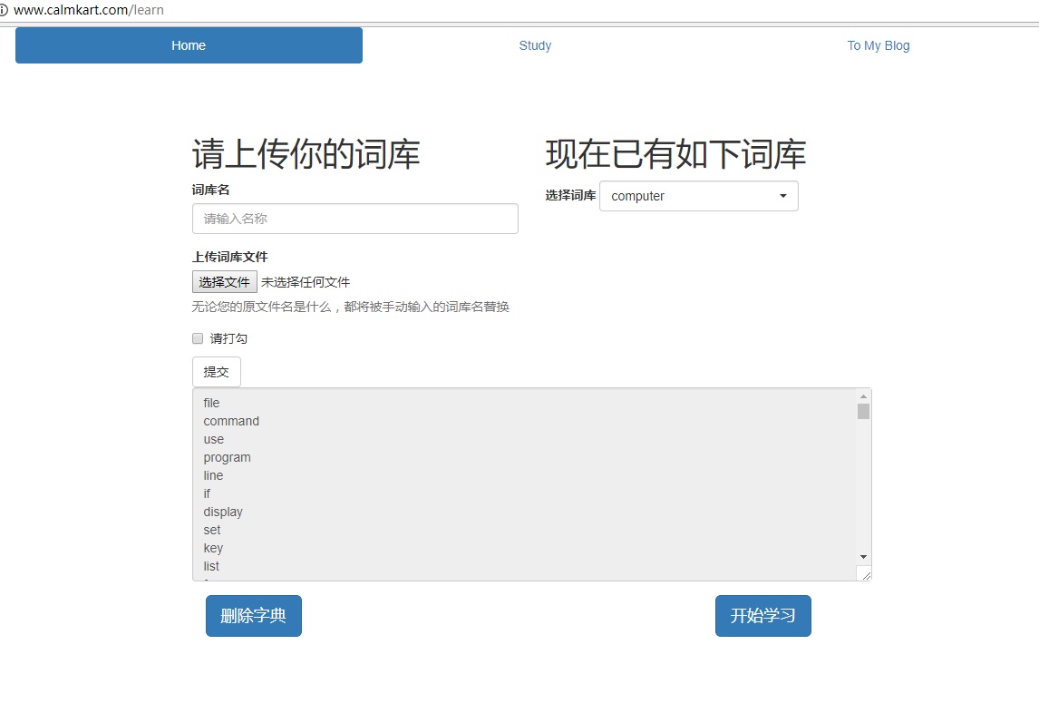This screenshot has height=703, width=1039.
Task: Click the word list scrollbar up arrow
Action: [x=863, y=396]
